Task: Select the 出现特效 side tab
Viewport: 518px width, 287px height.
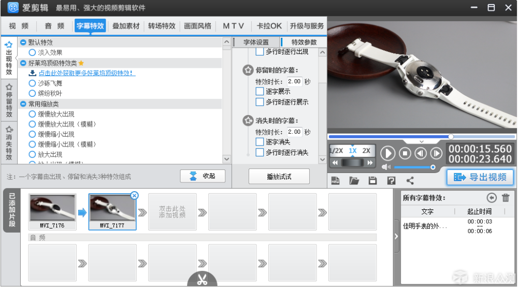Action: (x=9, y=58)
